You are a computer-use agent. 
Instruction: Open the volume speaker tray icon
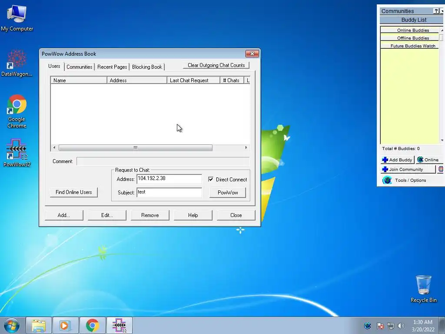401,326
